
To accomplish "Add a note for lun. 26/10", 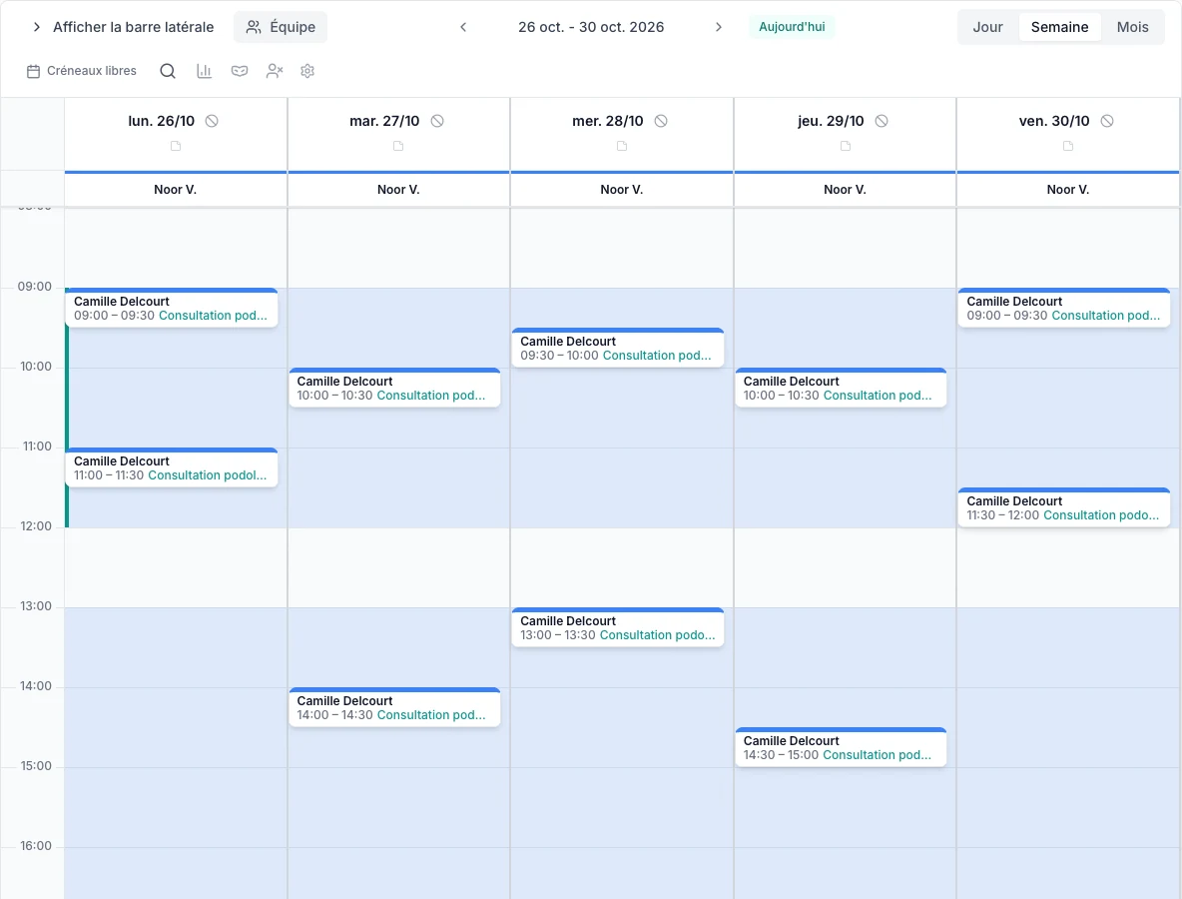I will 176,146.
